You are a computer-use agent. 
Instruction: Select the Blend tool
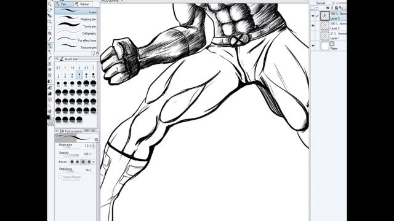[50, 81]
